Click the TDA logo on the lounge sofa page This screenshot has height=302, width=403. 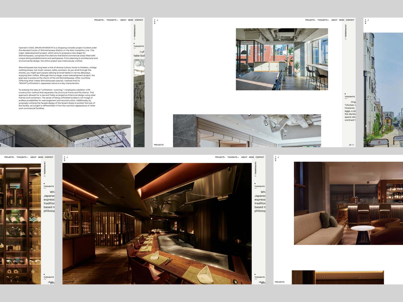pos(277,159)
